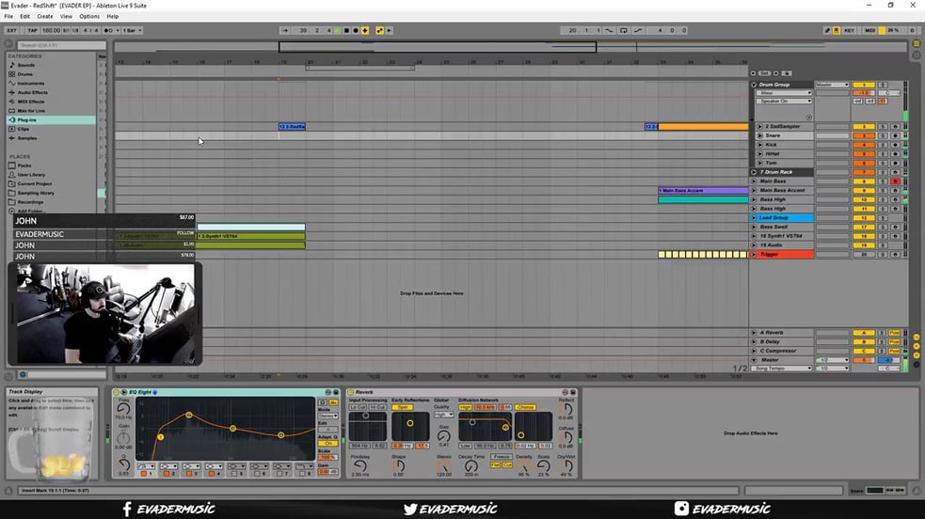Viewport: 925px width, 519px height.
Task: Collapse the Drum Group track
Action: (754, 85)
